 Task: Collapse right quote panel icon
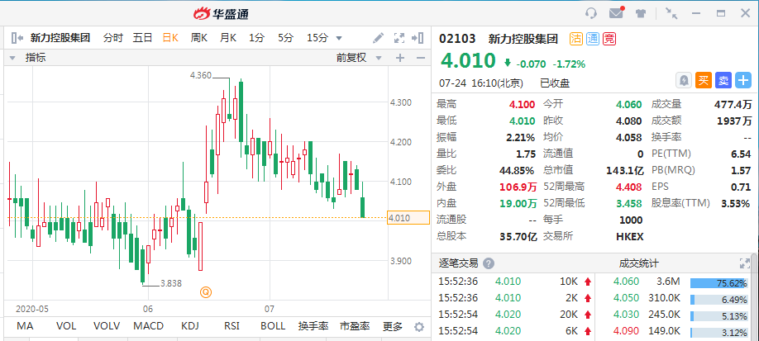(x=418, y=38)
